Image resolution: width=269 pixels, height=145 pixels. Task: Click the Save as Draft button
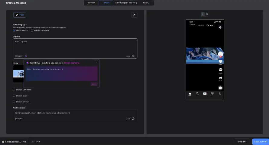point(261,142)
